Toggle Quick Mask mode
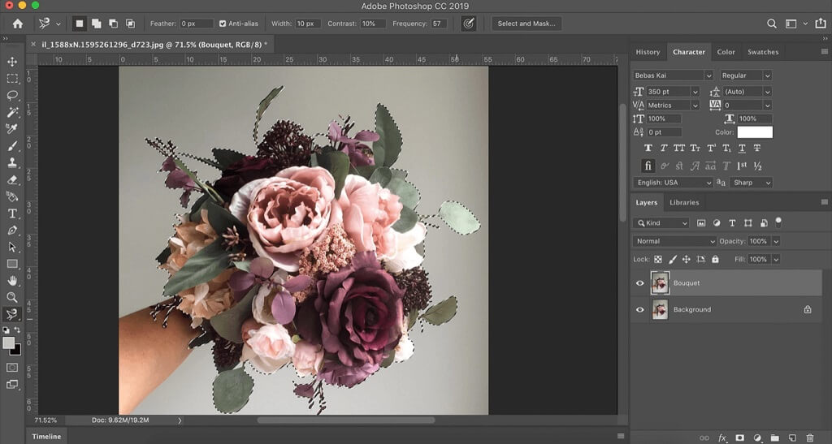 [x=12, y=367]
